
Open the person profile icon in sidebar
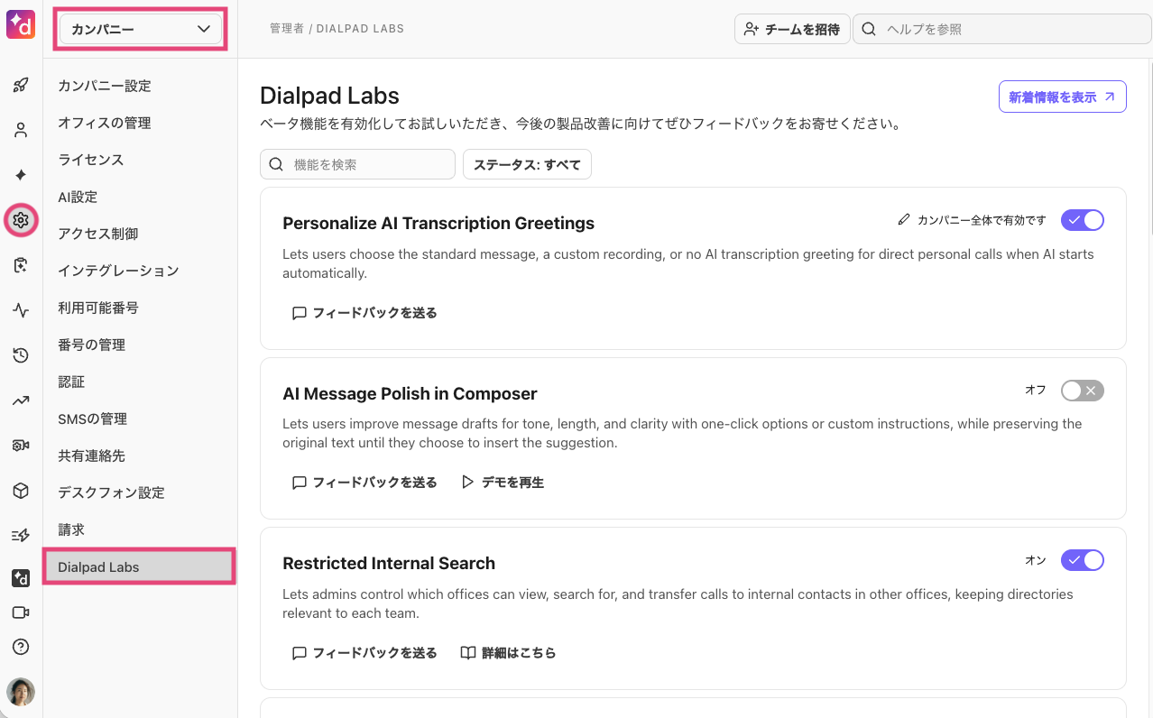pos(21,130)
